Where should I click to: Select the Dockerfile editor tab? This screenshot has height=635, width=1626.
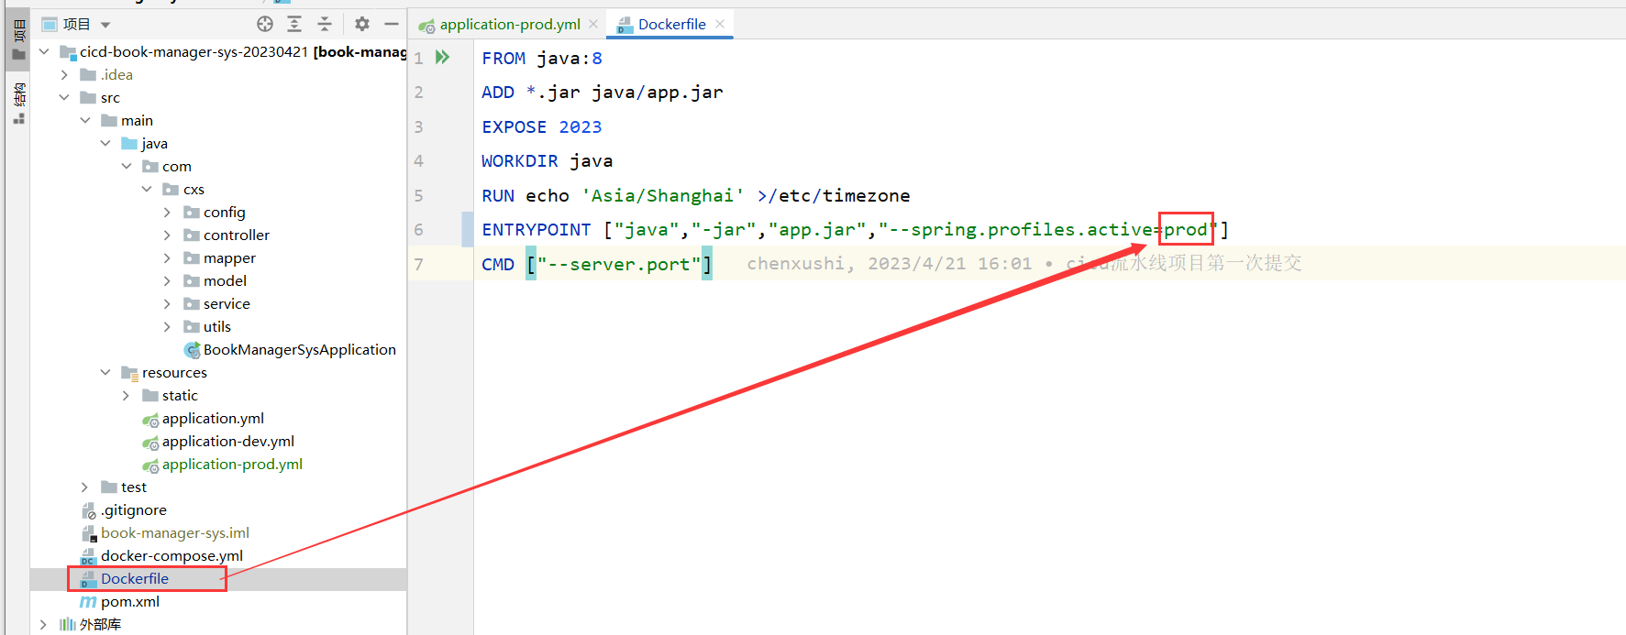coord(672,24)
